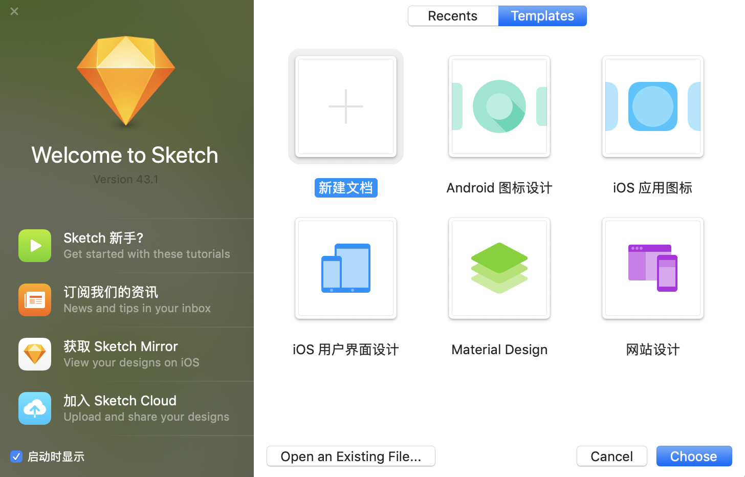
Task: Click the iOS 用户界面设计 template preview
Action: 345,268
